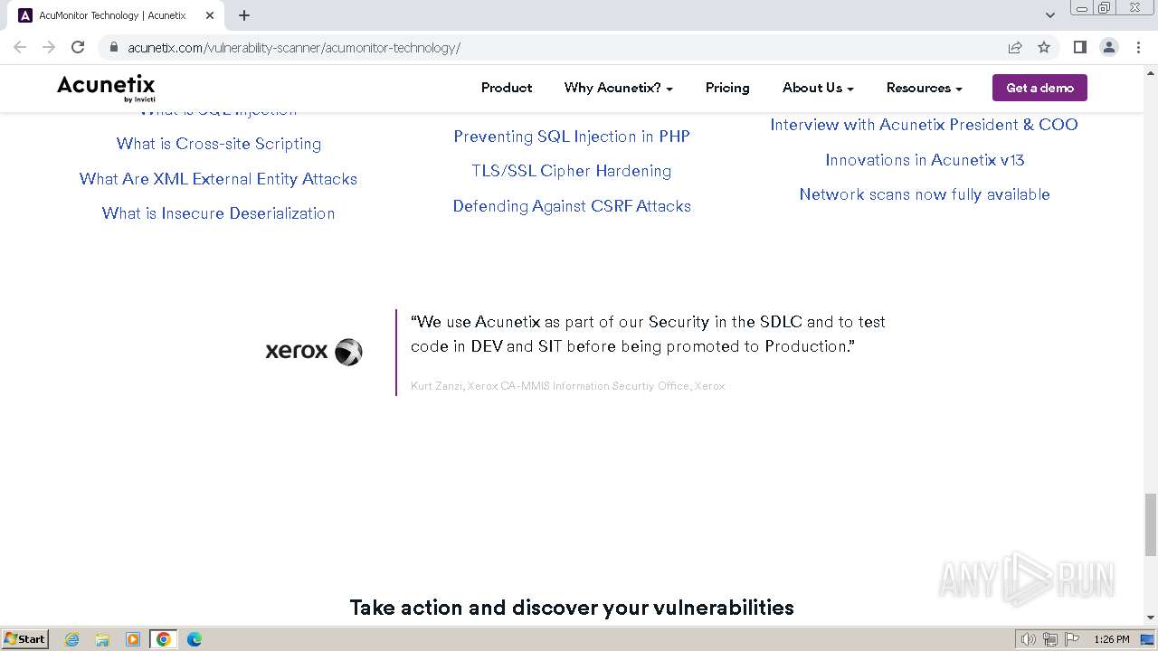Open Microsoft Edge from taskbar
The height and width of the screenshot is (651, 1158).
point(195,639)
